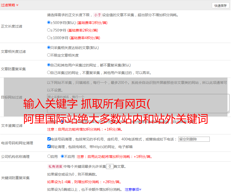Select the 关闭 radio for 文本鉴黄过滤

[62, 122]
